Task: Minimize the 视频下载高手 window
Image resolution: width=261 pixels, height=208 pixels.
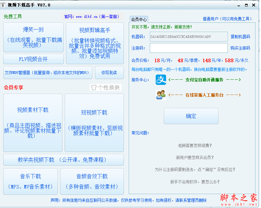Action: [x=239, y=5]
